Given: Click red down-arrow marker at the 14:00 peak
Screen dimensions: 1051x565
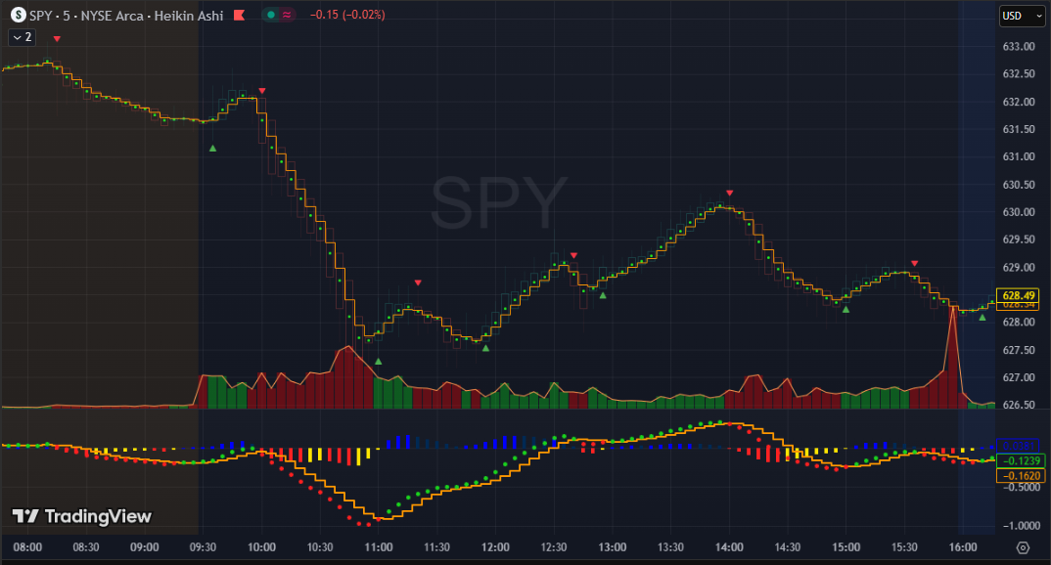Looking at the screenshot, I should pyautogui.click(x=729, y=193).
